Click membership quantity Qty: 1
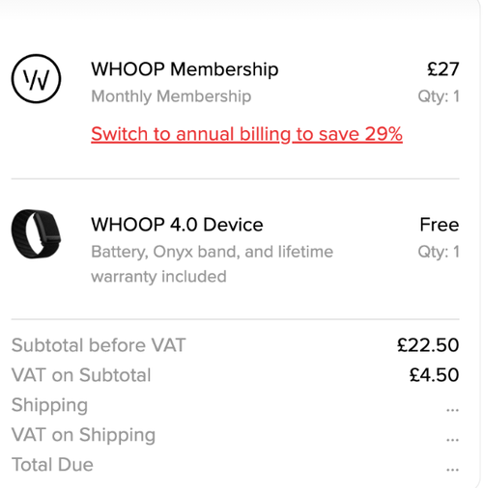This screenshot has width=483, height=488. (439, 96)
